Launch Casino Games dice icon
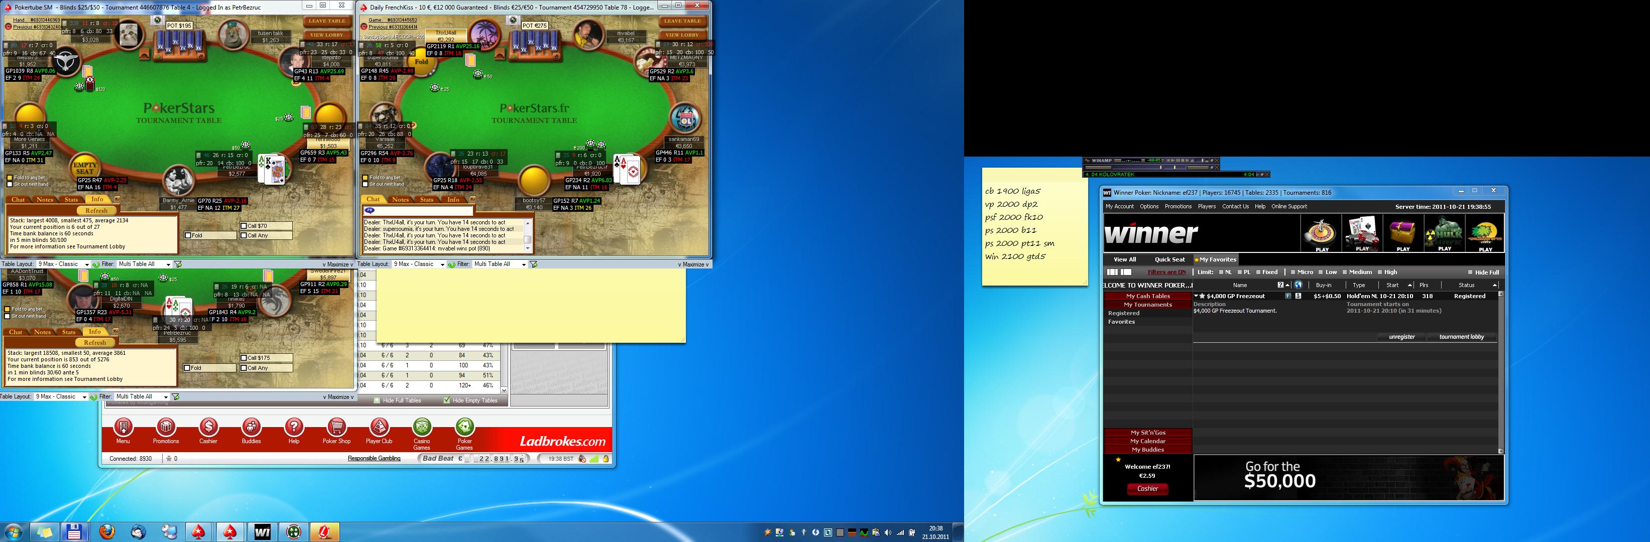Viewport: 1650px width, 542px height. (x=422, y=427)
